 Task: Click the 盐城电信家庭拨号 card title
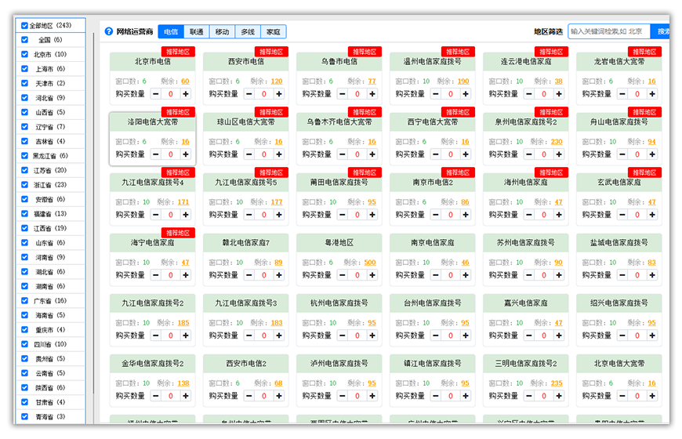click(x=619, y=243)
